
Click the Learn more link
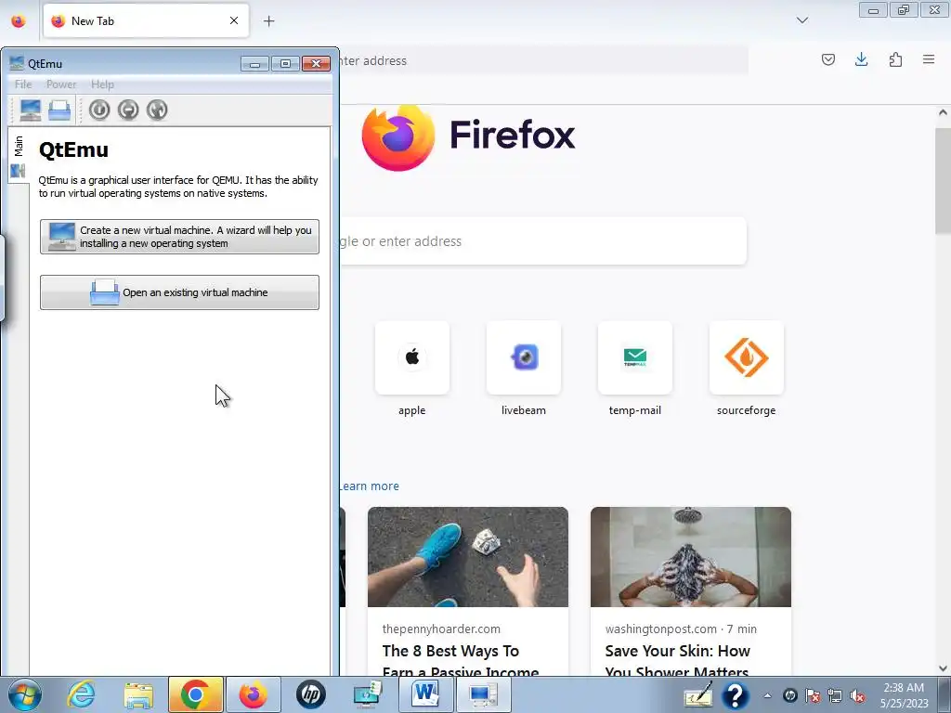pyautogui.click(x=369, y=486)
